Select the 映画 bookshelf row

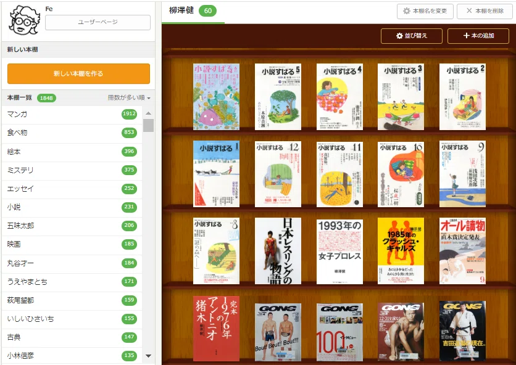coord(72,244)
